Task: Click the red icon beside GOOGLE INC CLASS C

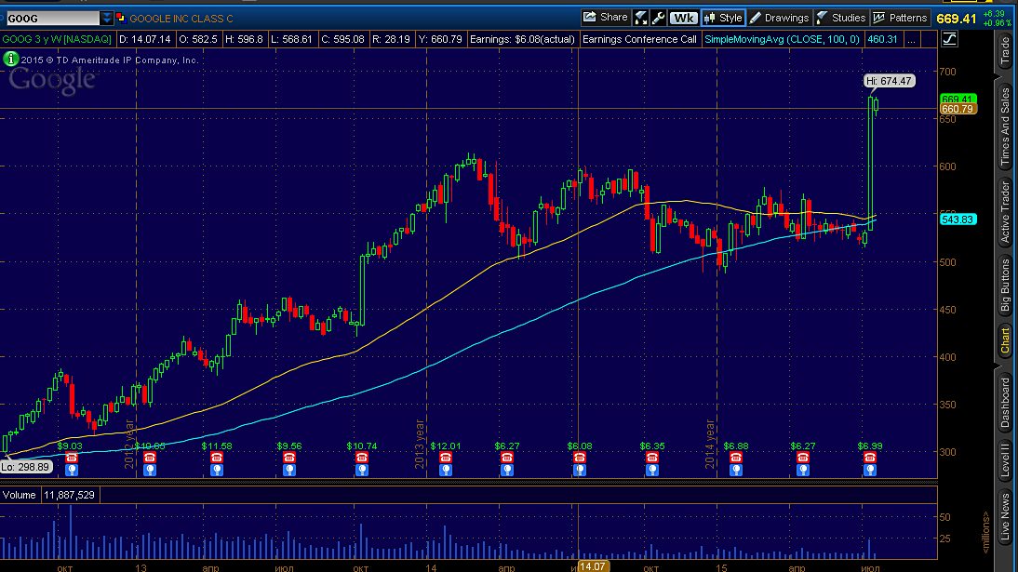Action: click(x=120, y=18)
